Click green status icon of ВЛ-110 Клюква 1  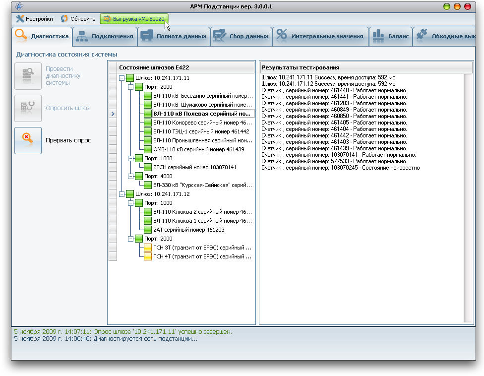(148, 221)
